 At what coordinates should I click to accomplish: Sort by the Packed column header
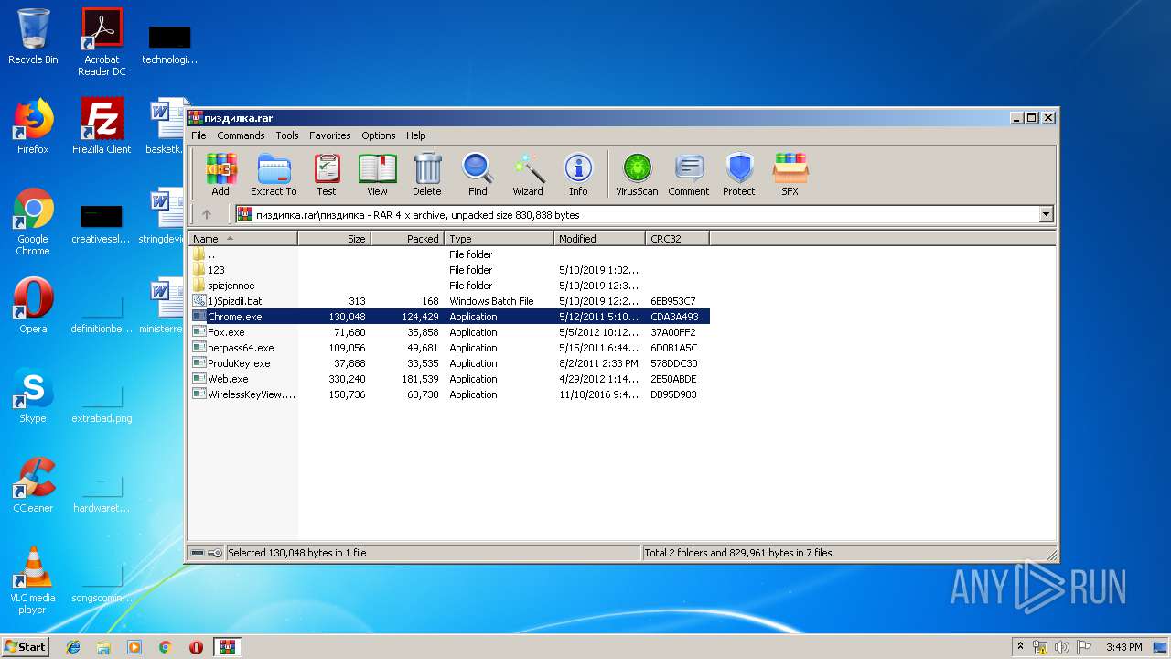[407, 239]
